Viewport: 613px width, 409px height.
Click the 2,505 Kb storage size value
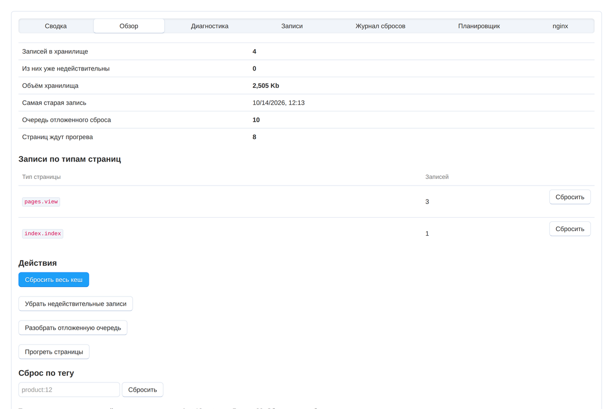(x=266, y=86)
